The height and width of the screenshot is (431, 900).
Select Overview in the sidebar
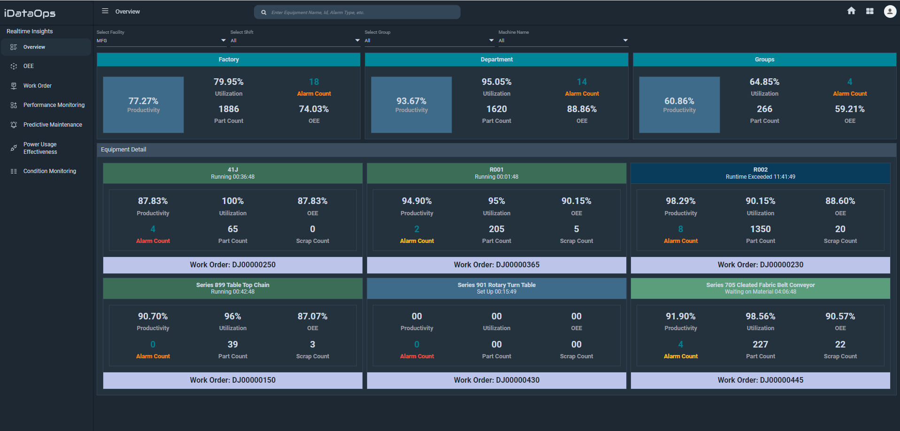point(34,47)
